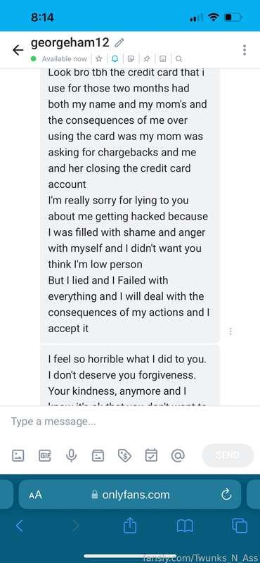Search within the conversation using the magnifier
Viewport: 260px width, 563px height.
pos(178,58)
